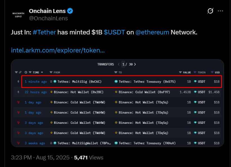Go to the previous transfers page
This screenshot has width=231, height=167.
pyautogui.click(x=119, y=64)
